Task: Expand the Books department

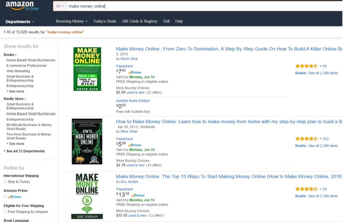Action: click(x=10, y=55)
